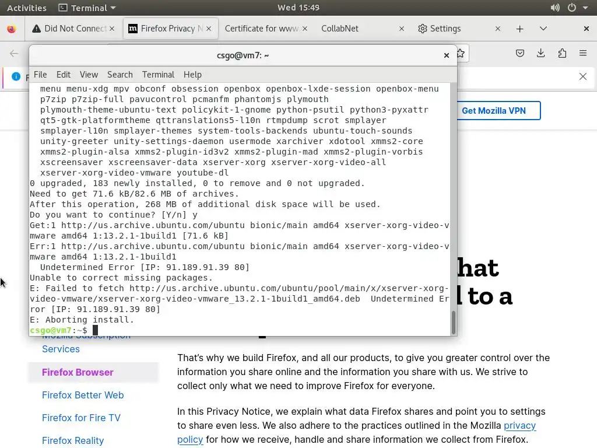Open Activities overview
Screen dimensions: 597x448
[27, 8]
